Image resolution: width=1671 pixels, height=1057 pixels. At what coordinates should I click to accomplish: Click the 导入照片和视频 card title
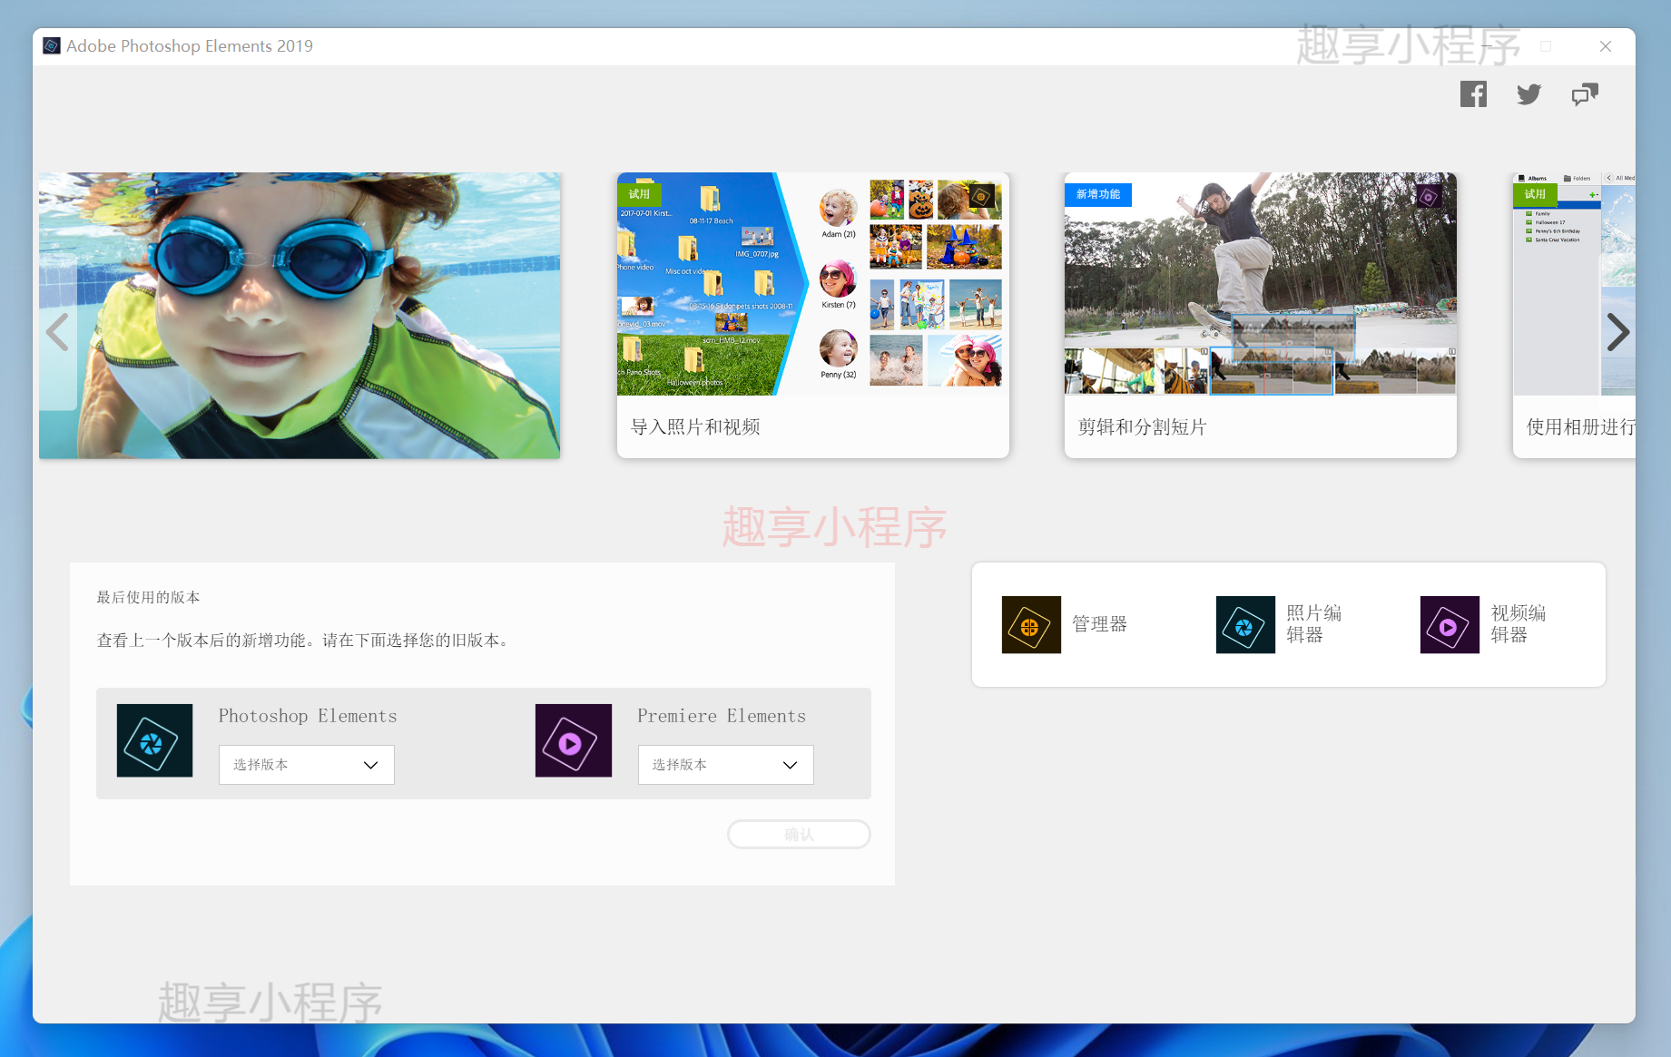coord(695,427)
